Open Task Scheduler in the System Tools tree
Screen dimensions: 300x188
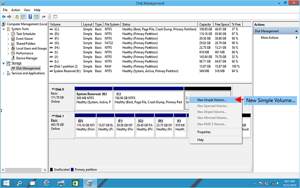(26, 33)
